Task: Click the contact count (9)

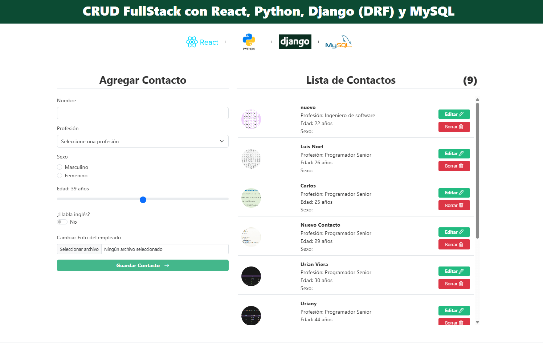Action: (470, 80)
